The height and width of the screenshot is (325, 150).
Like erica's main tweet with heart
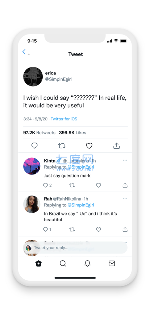click(x=89, y=146)
